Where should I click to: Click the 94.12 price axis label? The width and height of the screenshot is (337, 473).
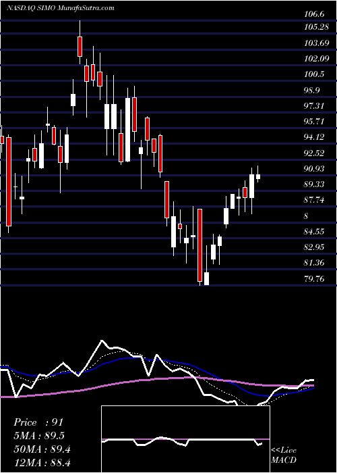click(315, 137)
